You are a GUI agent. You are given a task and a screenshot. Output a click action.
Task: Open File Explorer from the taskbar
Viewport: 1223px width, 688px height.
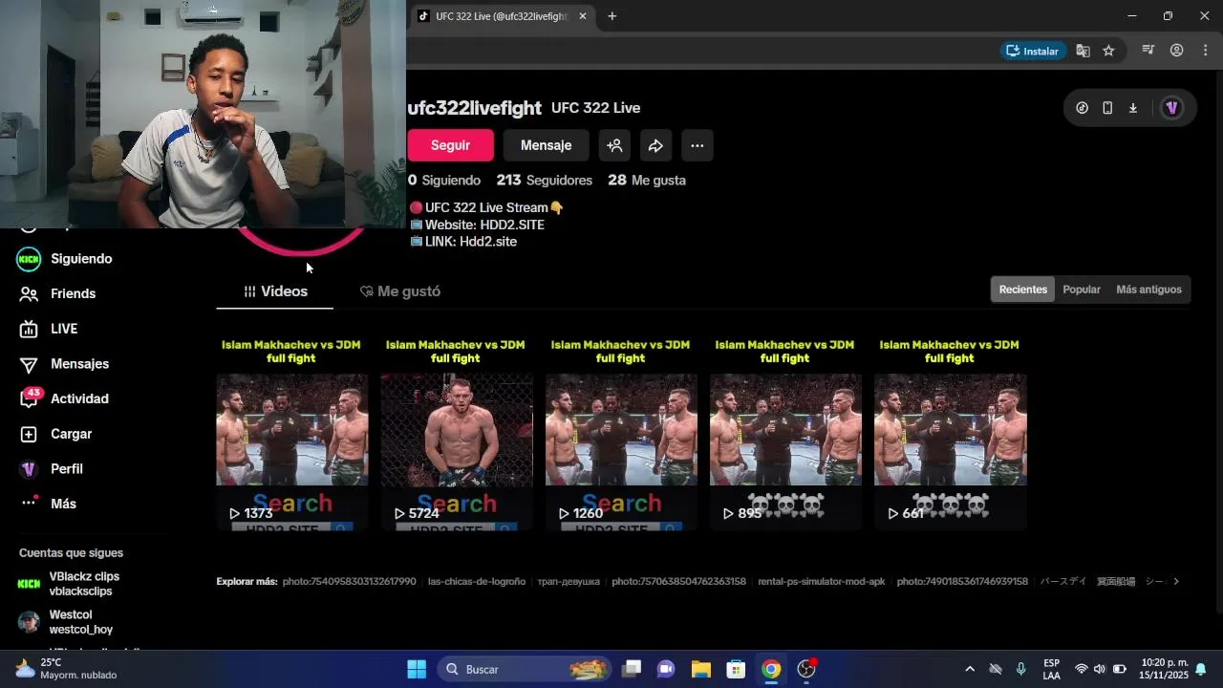[700, 669]
